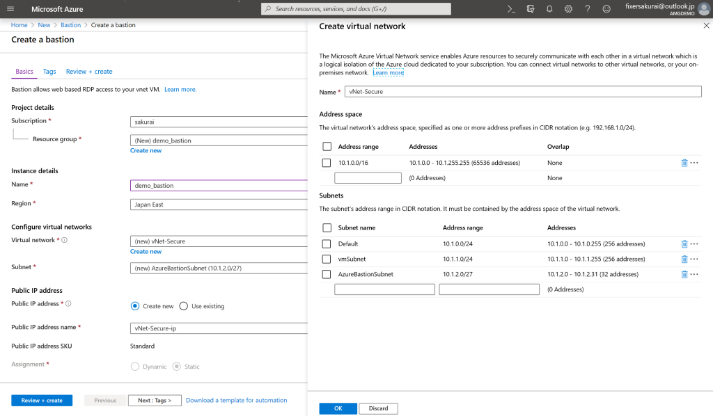Check the Default subnet checkbox

327,244
